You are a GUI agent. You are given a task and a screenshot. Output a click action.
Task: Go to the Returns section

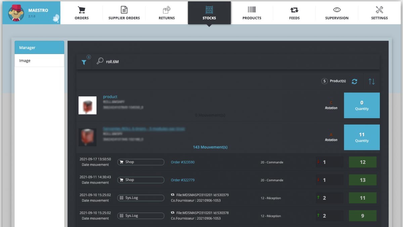click(x=167, y=13)
